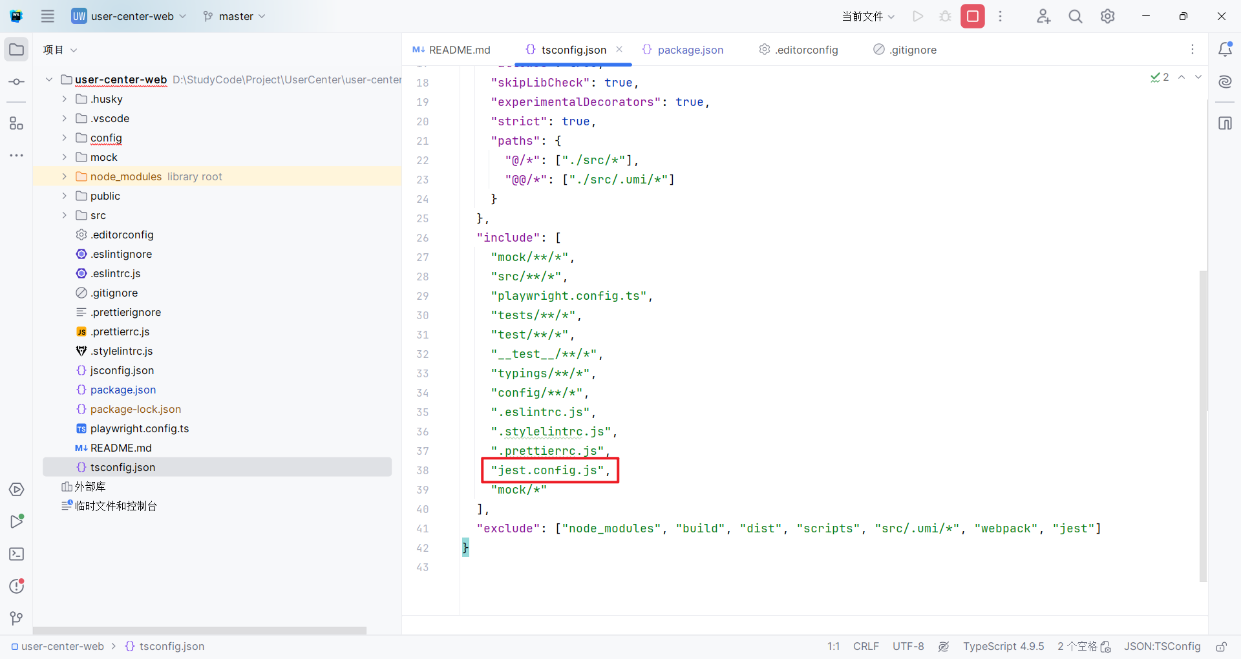Toggle the read-only lock icon in status bar

pos(1221,647)
